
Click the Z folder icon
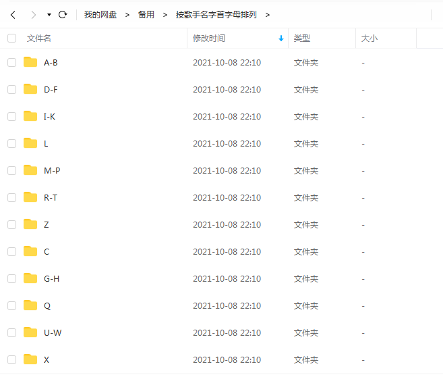pyautogui.click(x=30, y=224)
